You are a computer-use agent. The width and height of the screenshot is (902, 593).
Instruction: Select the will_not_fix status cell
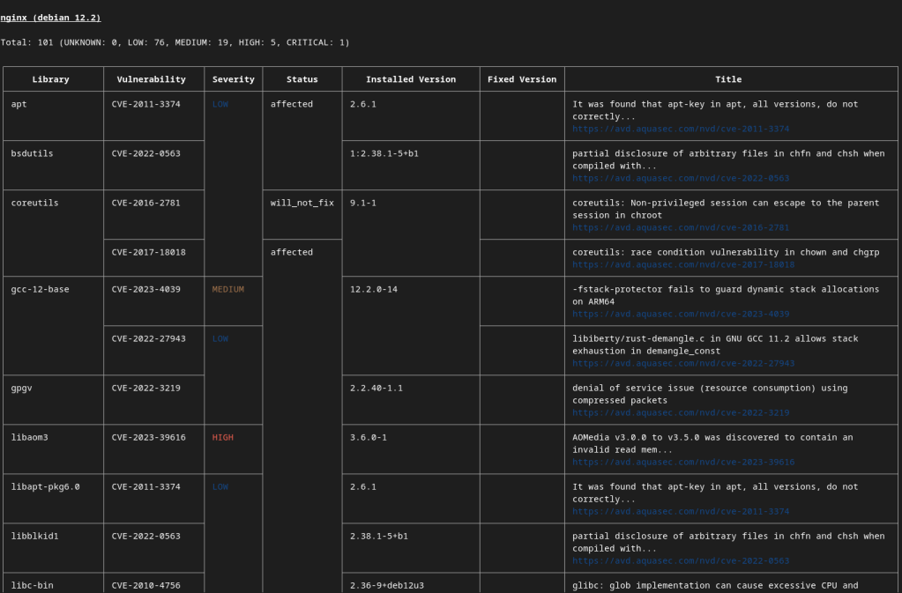click(302, 203)
